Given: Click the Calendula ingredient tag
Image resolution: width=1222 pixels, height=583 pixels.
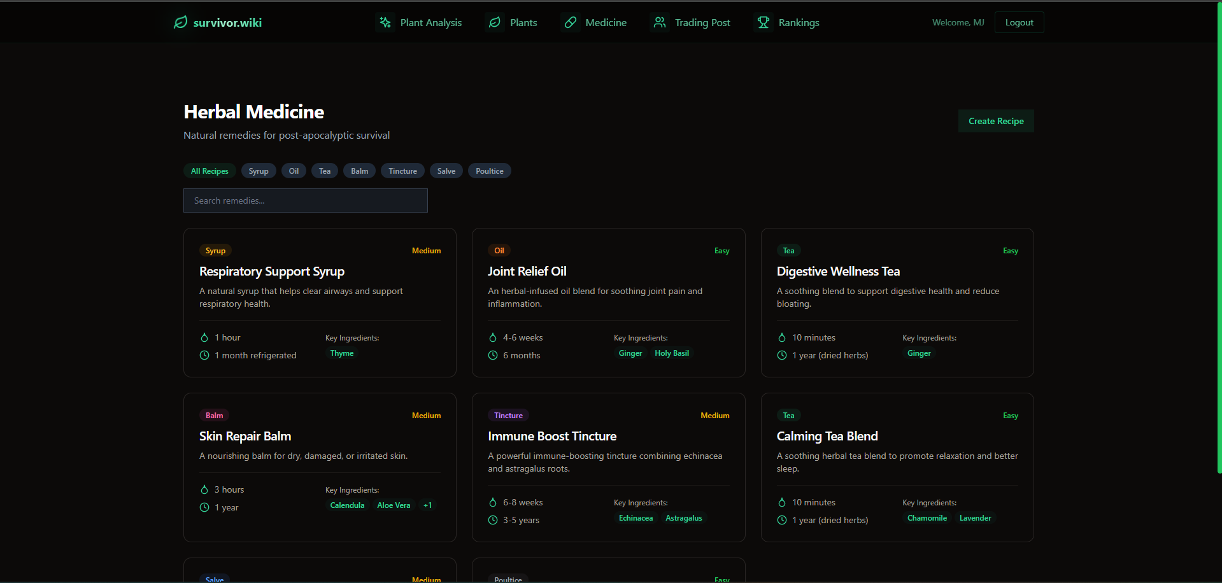Looking at the screenshot, I should (x=347, y=505).
